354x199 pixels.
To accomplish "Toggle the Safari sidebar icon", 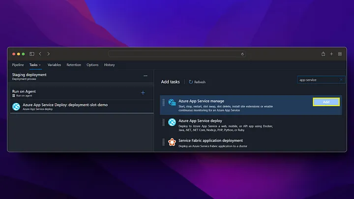I will (x=32, y=54).
